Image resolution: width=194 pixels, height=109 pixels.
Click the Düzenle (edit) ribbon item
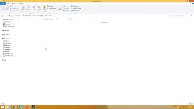[x=66, y=8]
